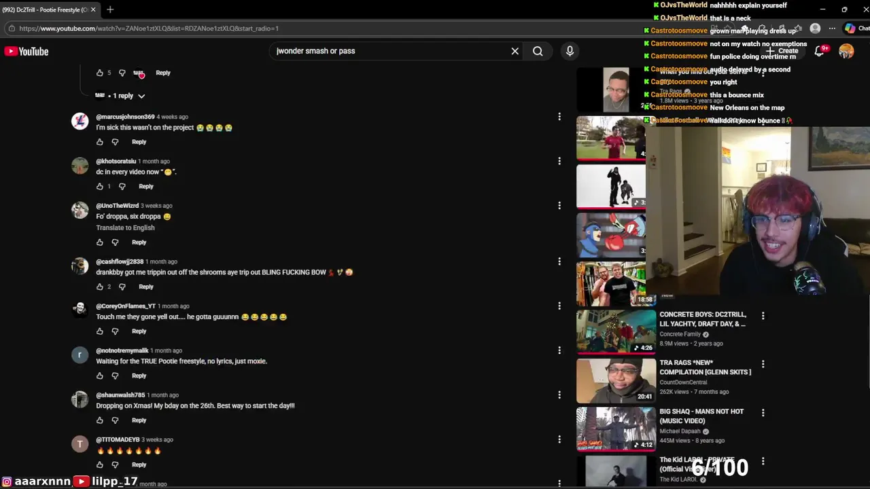870x489 pixels.
Task: Clear the search box with the X icon
Action: coord(515,51)
